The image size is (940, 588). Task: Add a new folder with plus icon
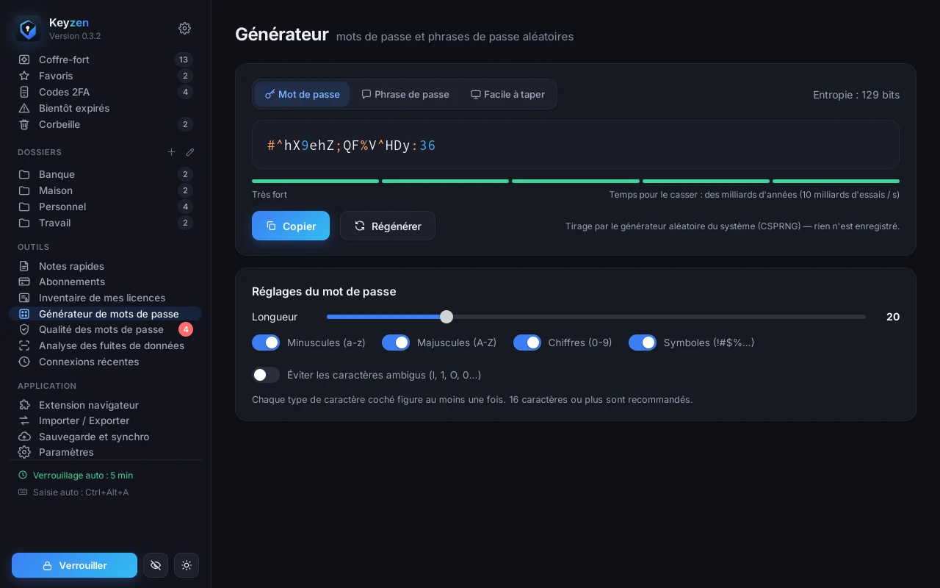pos(171,152)
